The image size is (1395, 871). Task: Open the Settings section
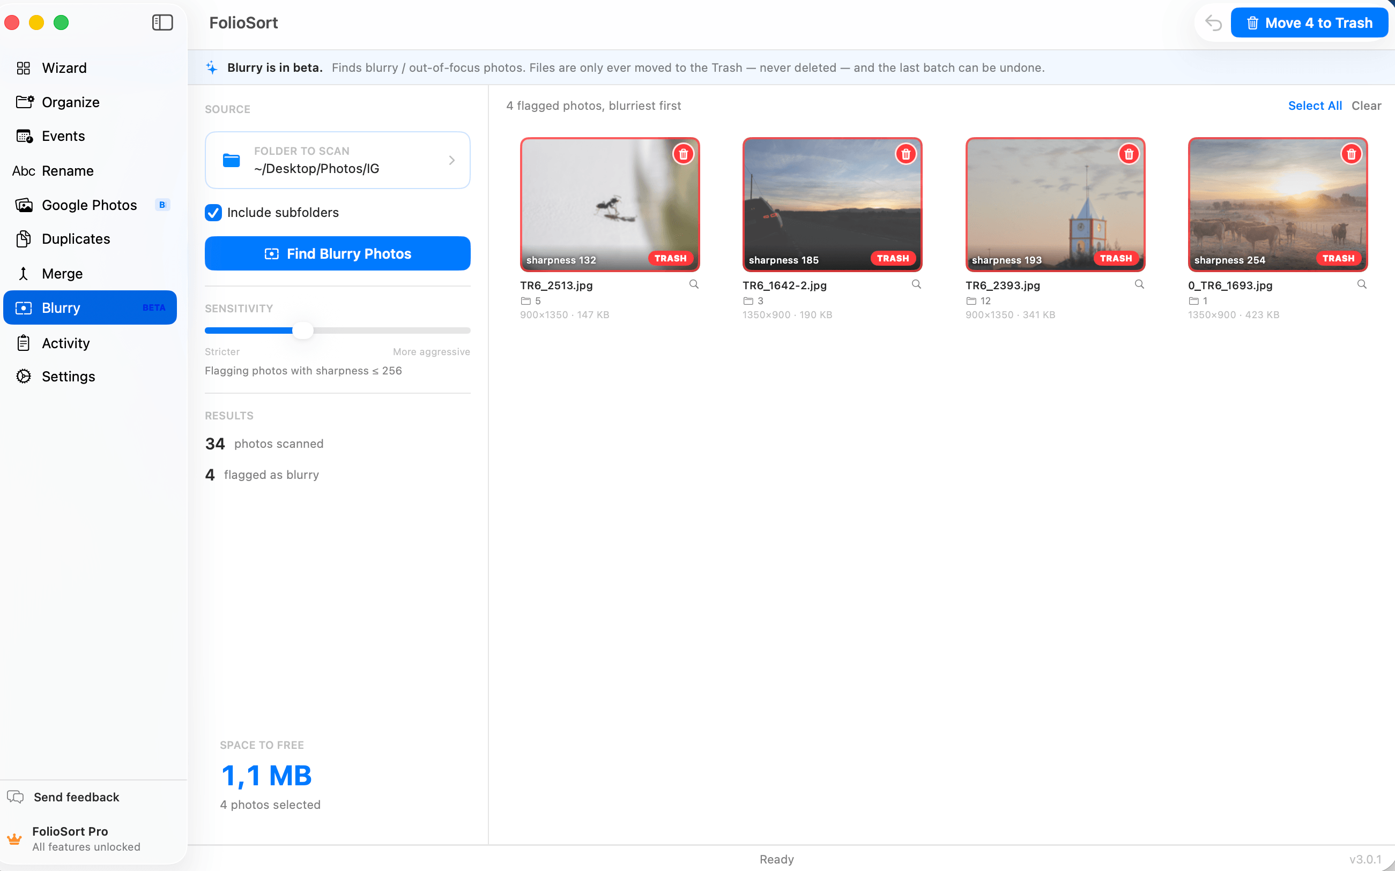[x=90, y=376]
